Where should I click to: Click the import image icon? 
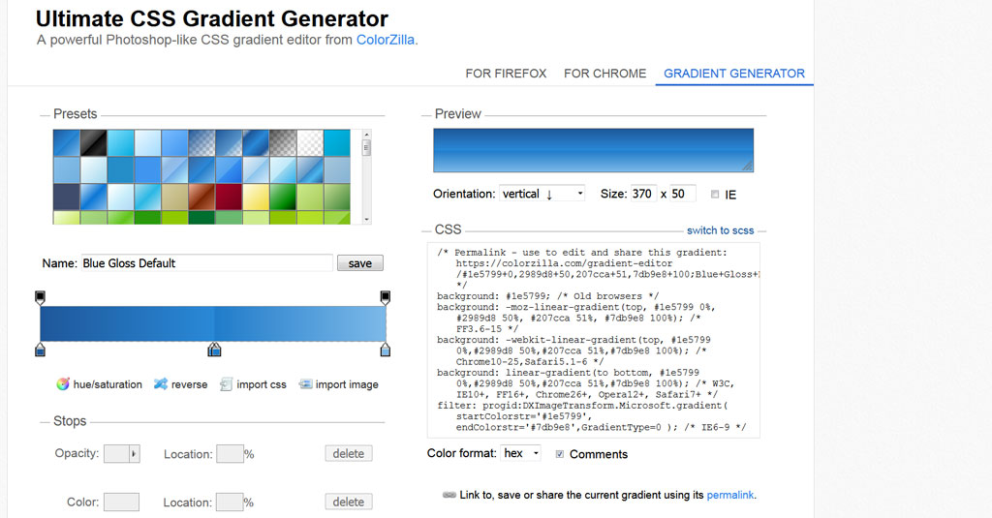305,384
